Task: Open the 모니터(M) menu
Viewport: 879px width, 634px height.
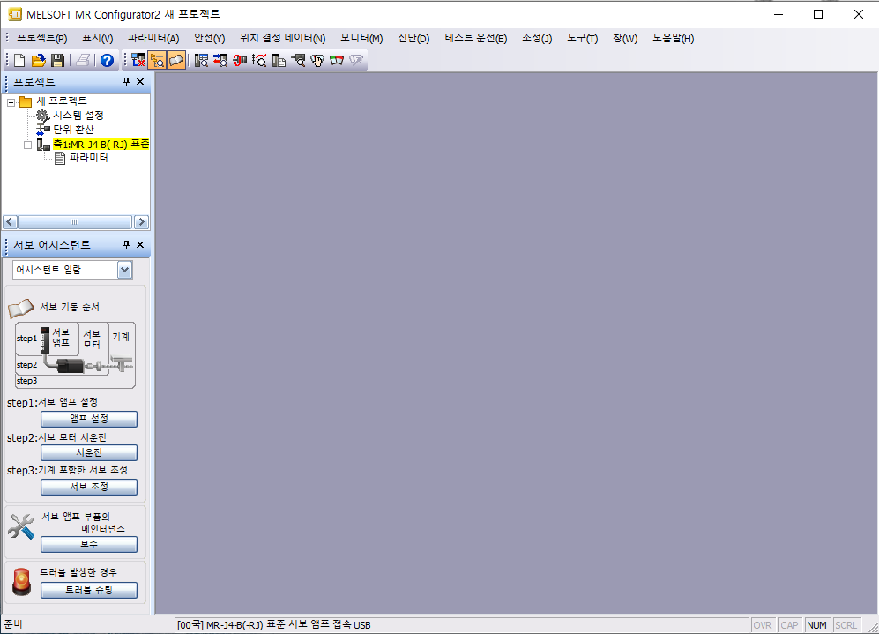Action: (361, 38)
